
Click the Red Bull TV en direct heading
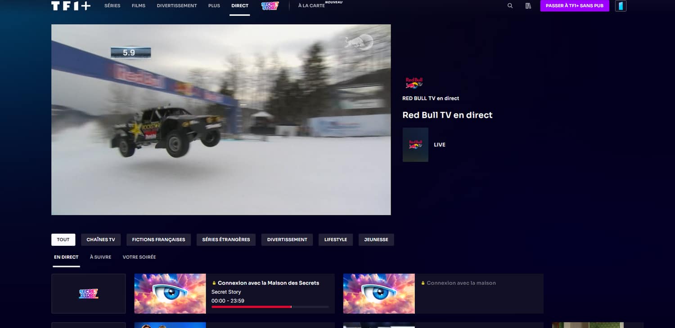pyautogui.click(x=447, y=115)
